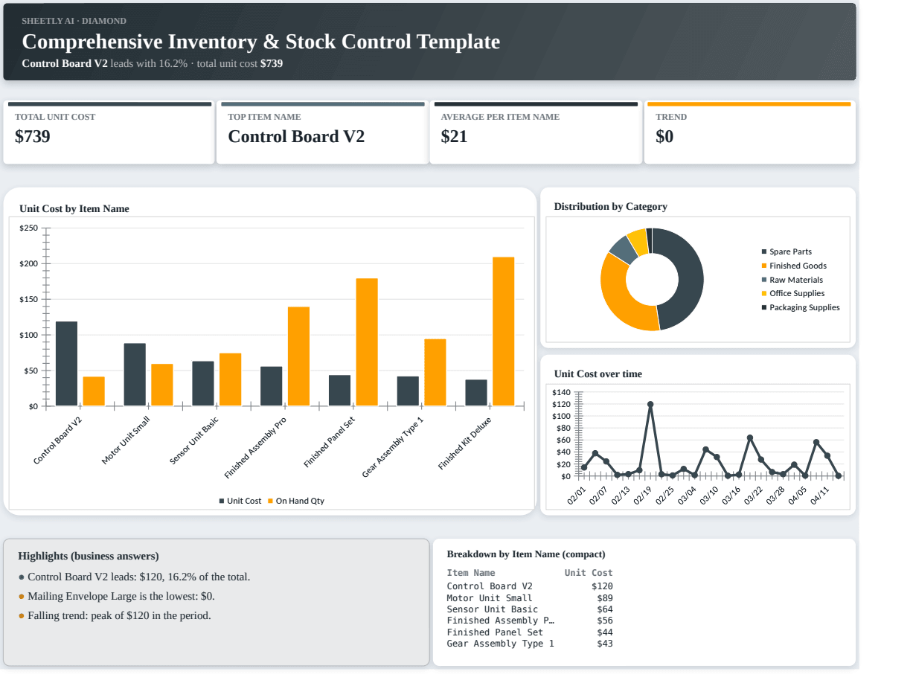Click Distribution by Category chart title
Screen dimensions: 913x686
tap(611, 207)
